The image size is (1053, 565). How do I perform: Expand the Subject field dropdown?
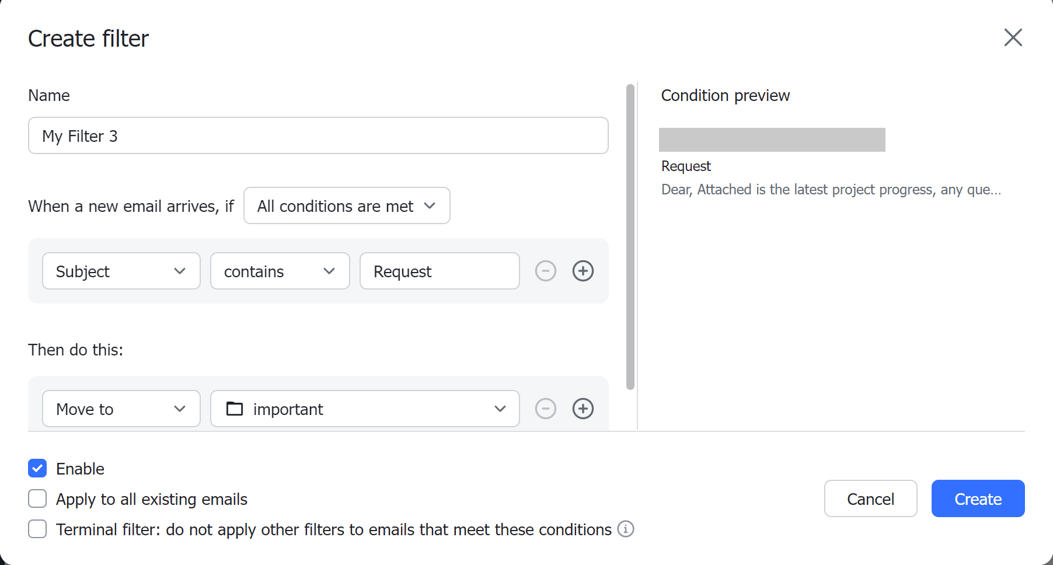click(121, 271)
